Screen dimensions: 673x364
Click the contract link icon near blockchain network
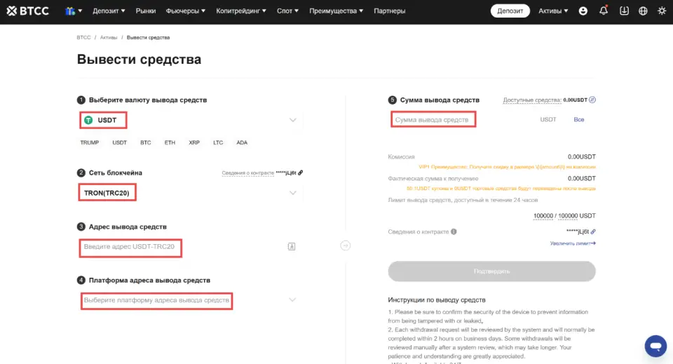(301, 173)
